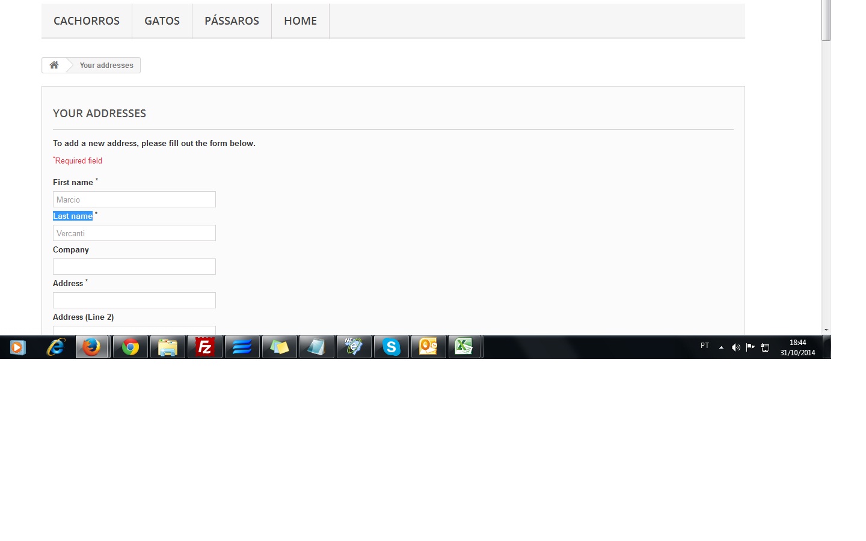The width and height of the screenshot is (866, 541).
Task: Click the highlighted 'Last name' label
Action: point(73,216)
